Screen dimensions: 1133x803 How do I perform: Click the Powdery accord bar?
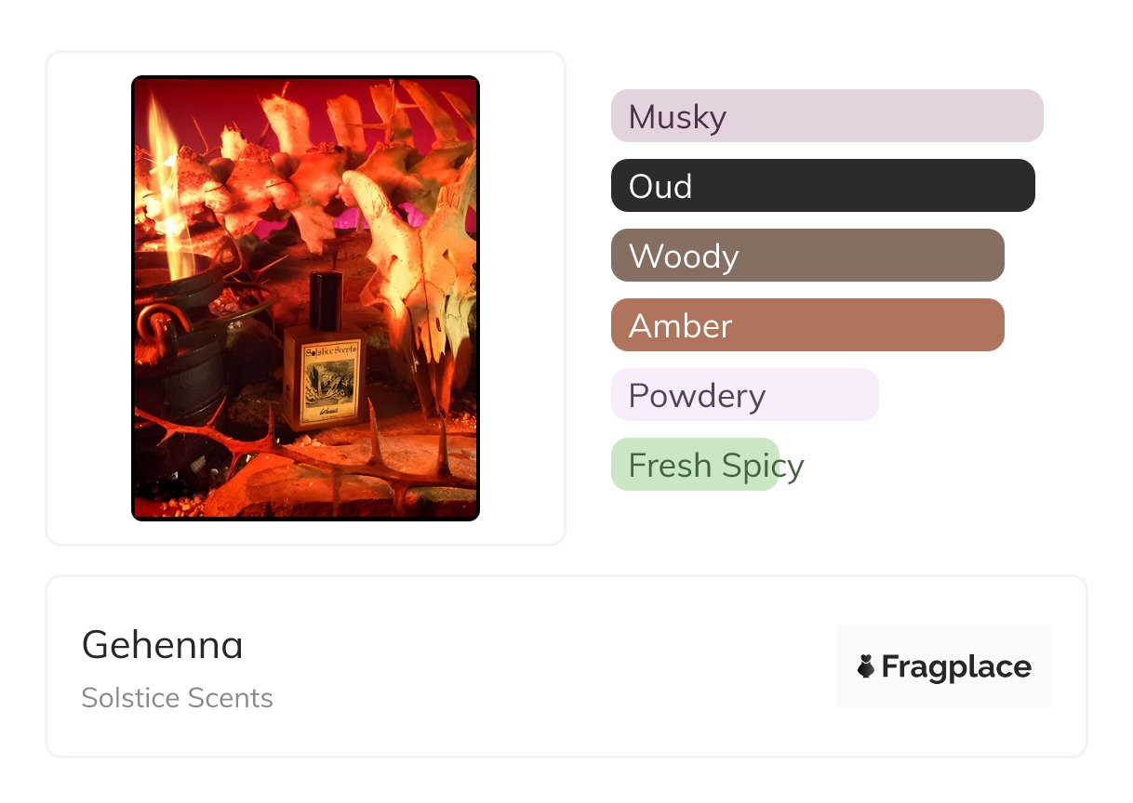pos(744,395)
